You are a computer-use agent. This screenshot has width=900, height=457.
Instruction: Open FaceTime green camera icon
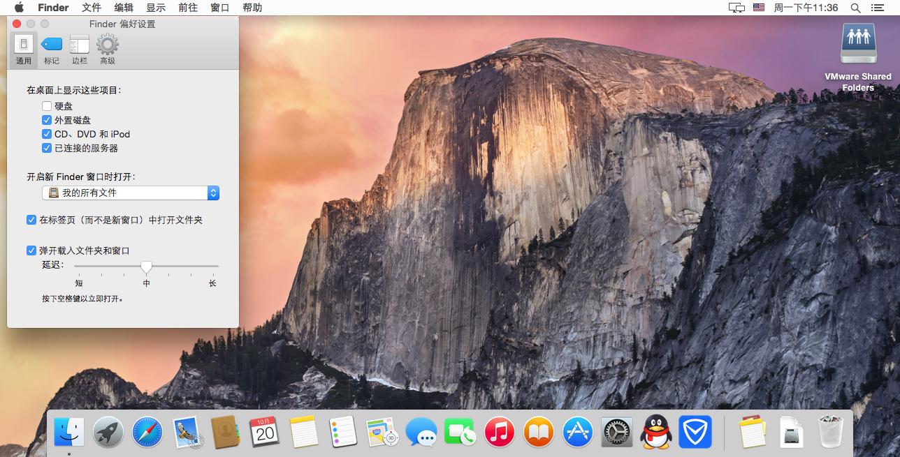click(460, 433)
